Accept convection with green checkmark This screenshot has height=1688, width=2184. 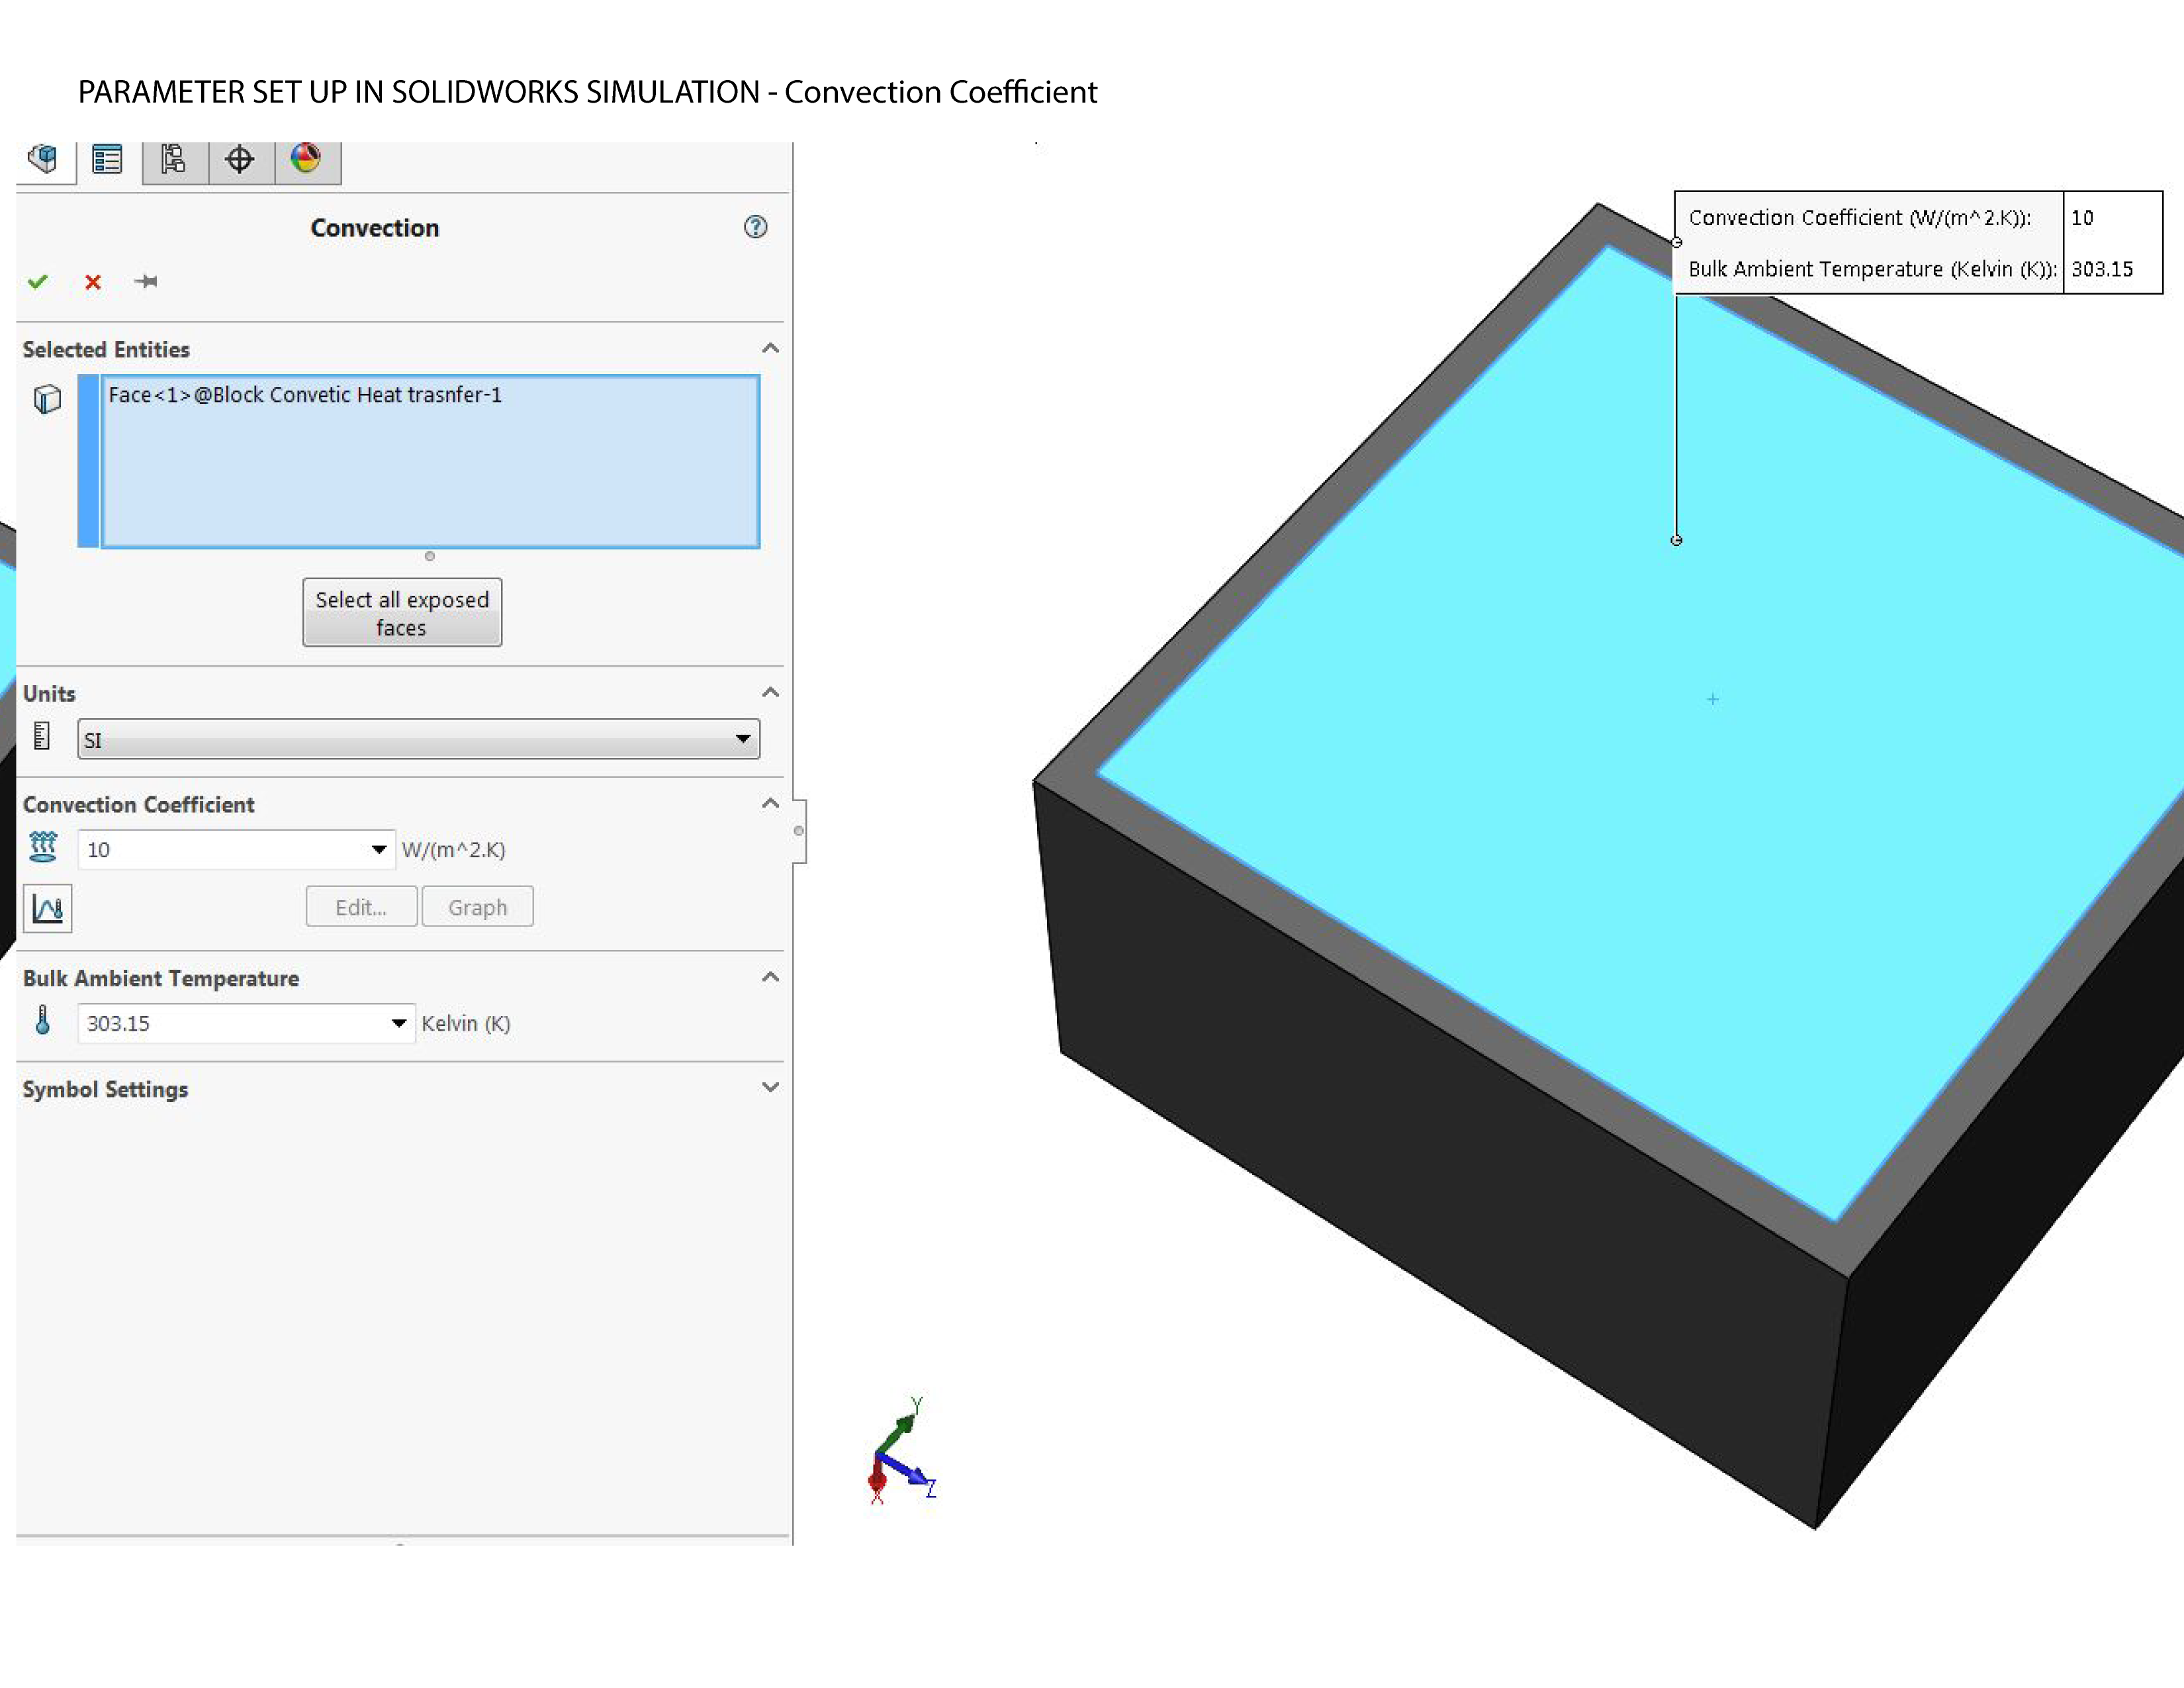[x=38, y=282]
